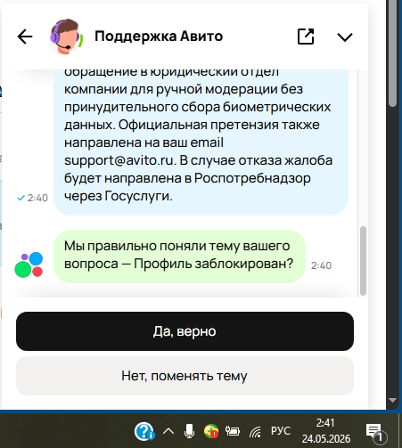Click the microphone tray icon
The image size is (402, 448).
pos(189,431)
